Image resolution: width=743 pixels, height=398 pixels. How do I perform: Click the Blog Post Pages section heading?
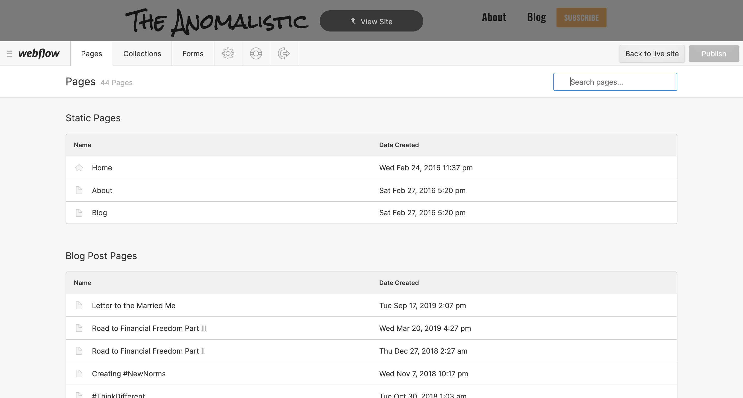coord(101,256)
